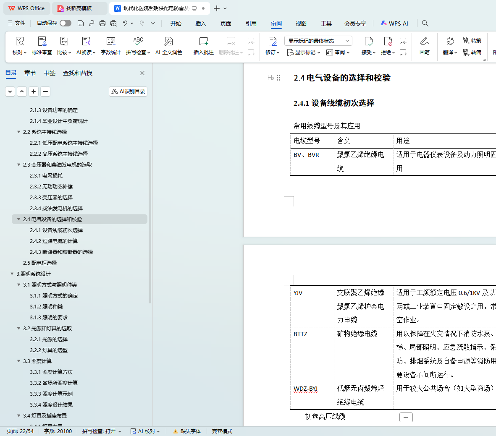Switch to the 视图 ribbon tab

(x=301, y=23)
